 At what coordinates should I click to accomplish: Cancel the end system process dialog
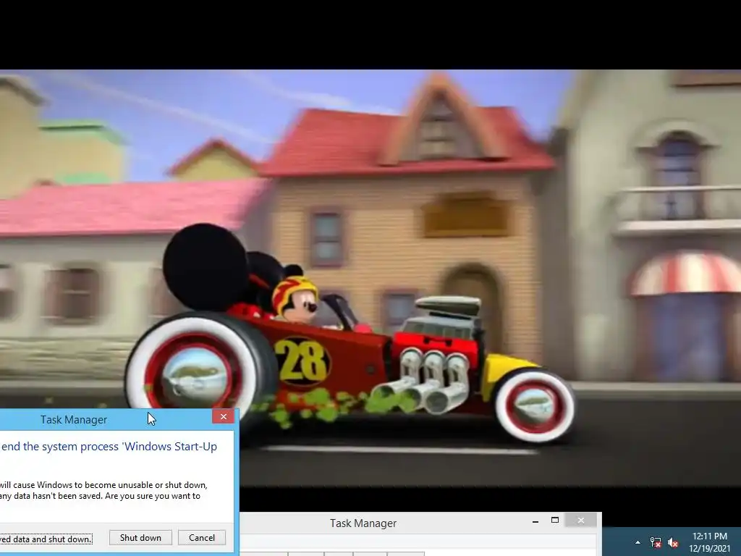pos(202,538)
